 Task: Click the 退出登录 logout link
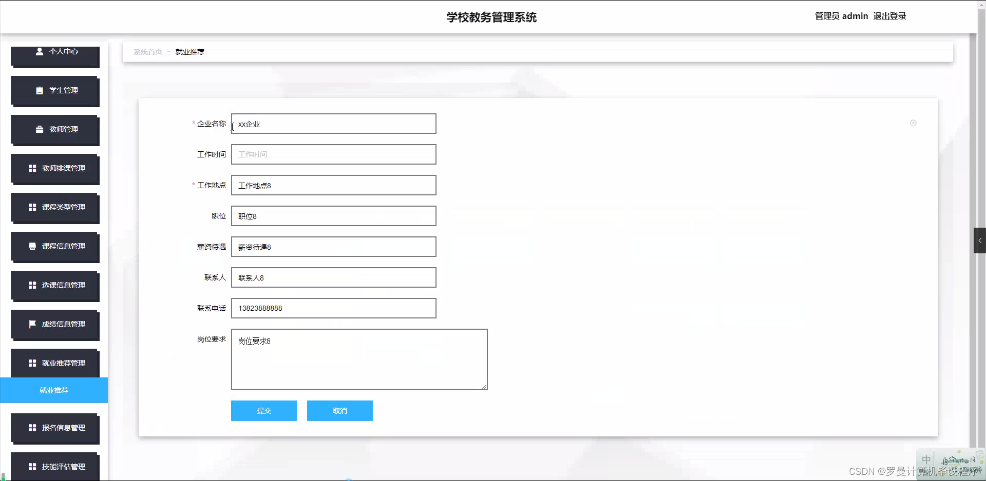[889, 16]
